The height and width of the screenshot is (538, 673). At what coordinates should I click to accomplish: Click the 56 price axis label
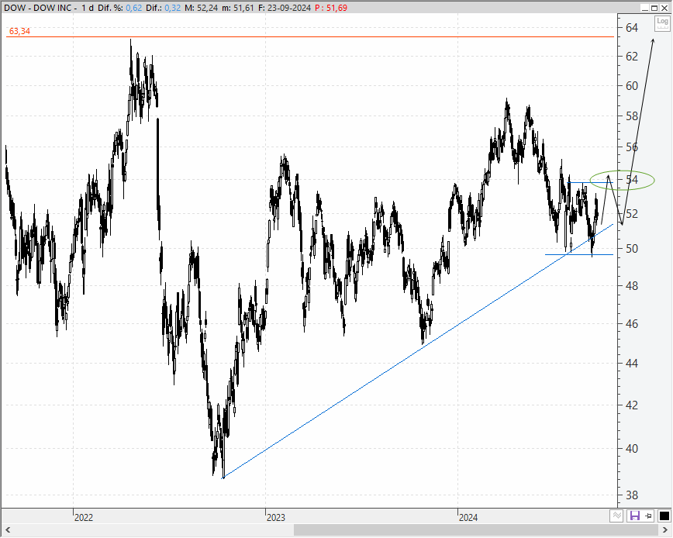click(x=632, y=147)
